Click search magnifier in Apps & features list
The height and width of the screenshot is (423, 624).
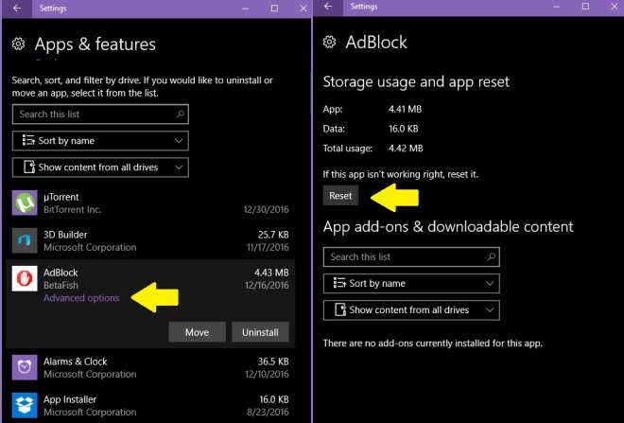(180, 115)
